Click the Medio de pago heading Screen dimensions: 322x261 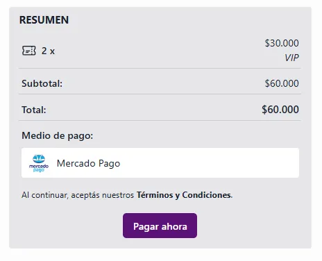(57, 135)
